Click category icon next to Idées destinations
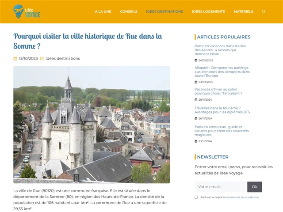The image size is (283, 212). coord(42,58)
